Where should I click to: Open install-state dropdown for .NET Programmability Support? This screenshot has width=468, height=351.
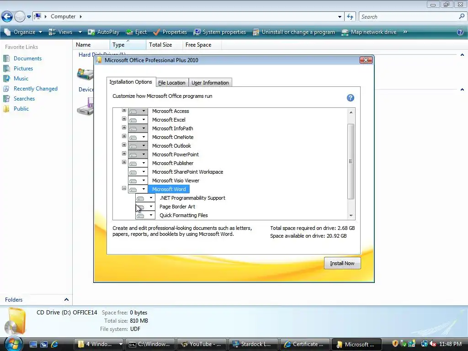(x=145, y=198)
